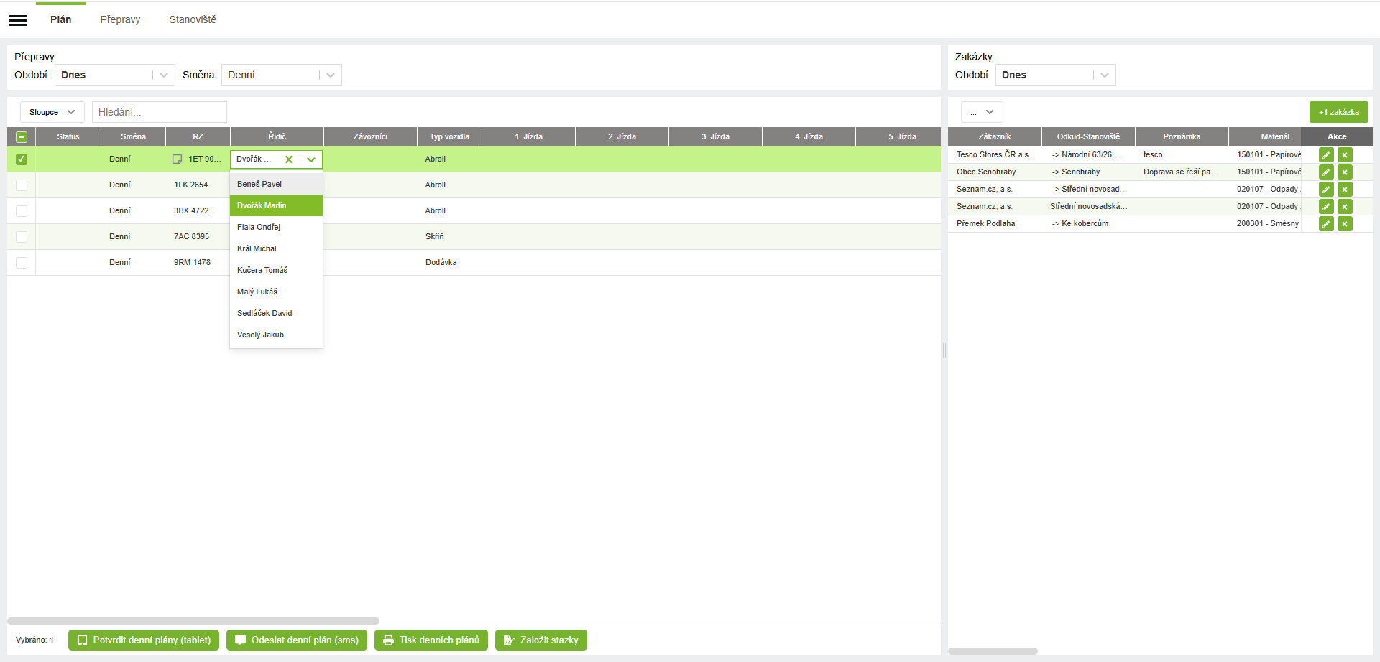
Task: Open the Přepravy Období dropdown
Action: click(115, 75)
